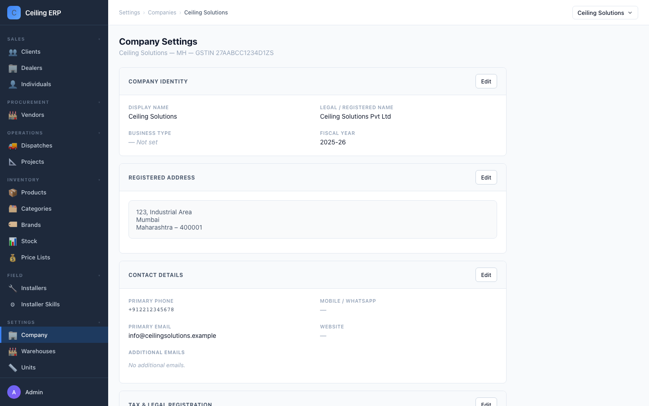Click the Companies breadcrumb link
This screenshot has width=649, height=406.
[162, 13]
